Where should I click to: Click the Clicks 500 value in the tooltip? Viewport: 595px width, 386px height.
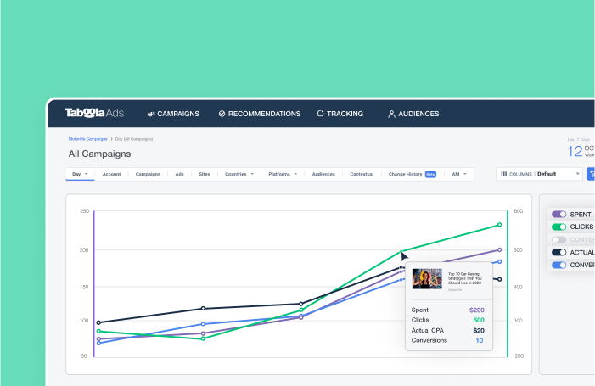479,320
